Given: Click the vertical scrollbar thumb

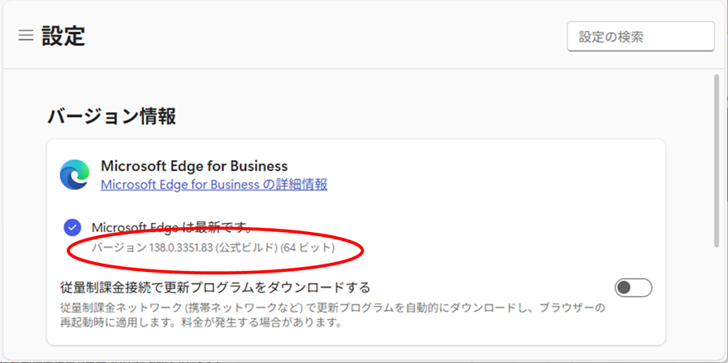Looking at the screenshot, I should pyautogui.click(x=717, y=160).
